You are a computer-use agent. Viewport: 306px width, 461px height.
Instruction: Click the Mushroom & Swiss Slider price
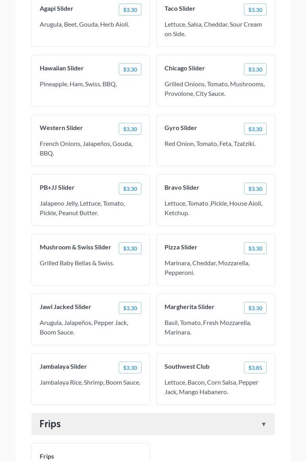pyautogui.click(x=130, y=248)
